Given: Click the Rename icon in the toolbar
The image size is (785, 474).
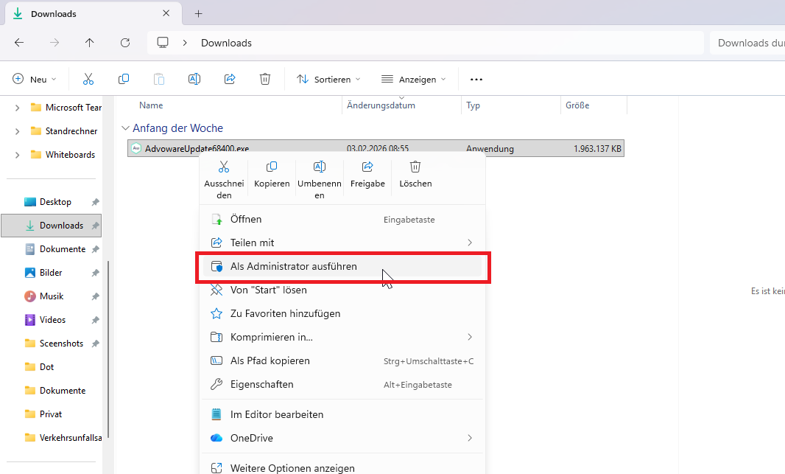Looking at the screenshot, I should (194, 79).
